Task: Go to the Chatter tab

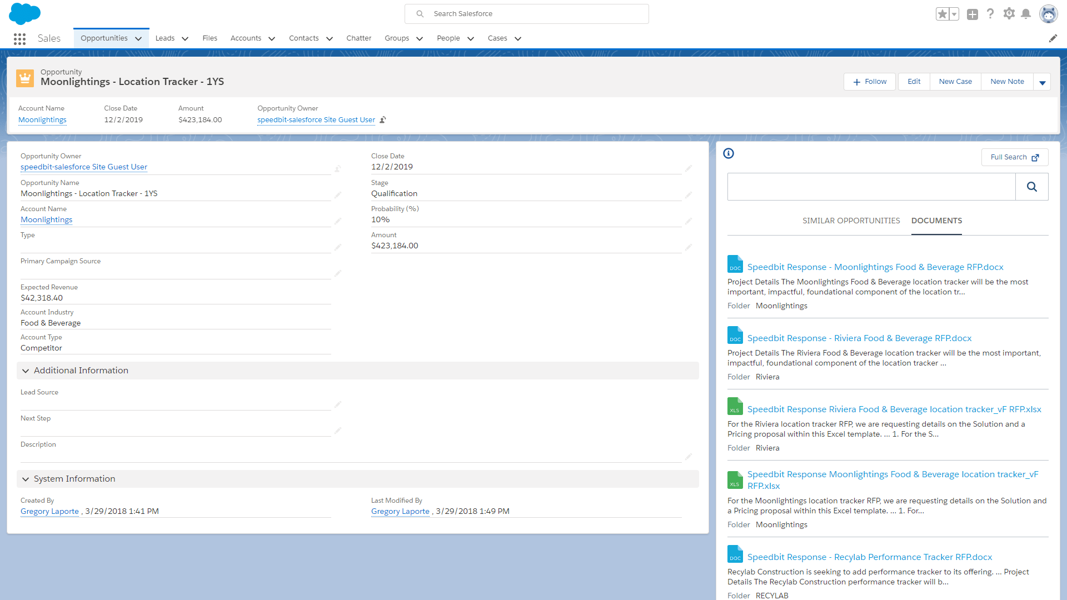Action: [x=359, y=38]
